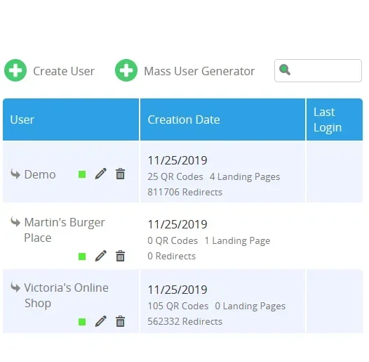This screenshot has height=362, width=369.
Task: Delete the Demo user via trash icon
Action: point(120,174)
